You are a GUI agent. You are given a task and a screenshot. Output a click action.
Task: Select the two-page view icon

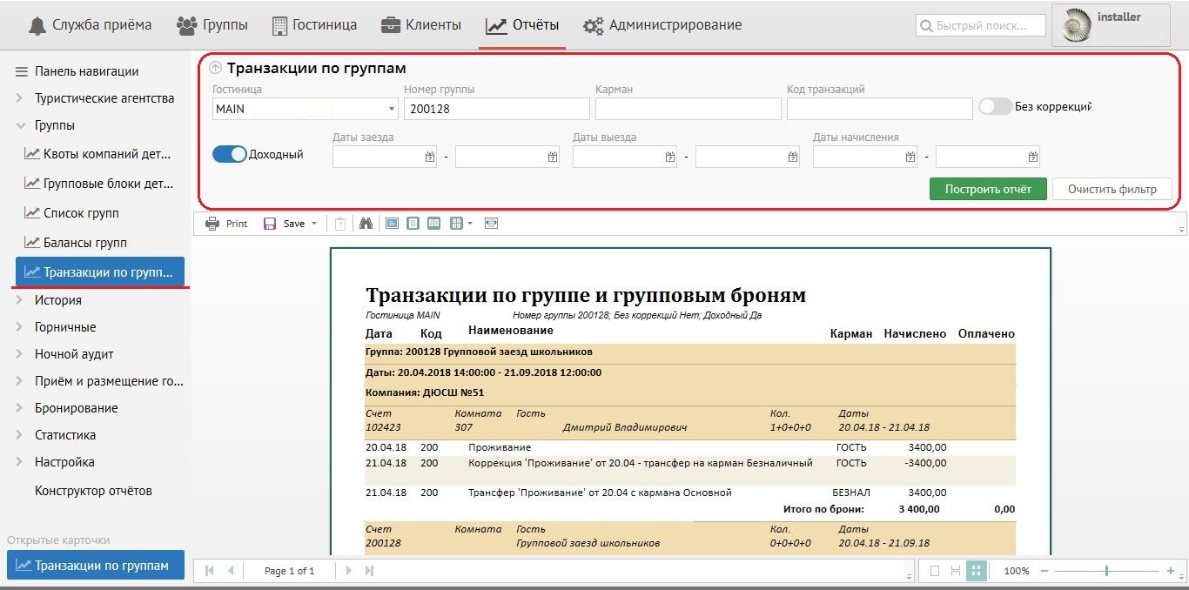pos(433,224)
